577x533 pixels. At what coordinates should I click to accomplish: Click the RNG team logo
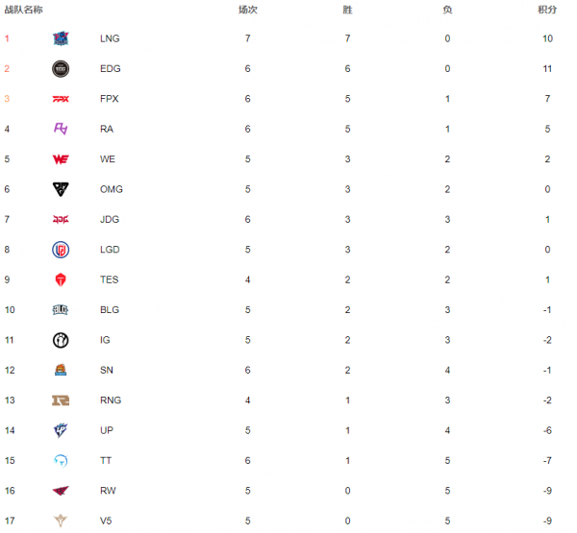coord(61,400)
